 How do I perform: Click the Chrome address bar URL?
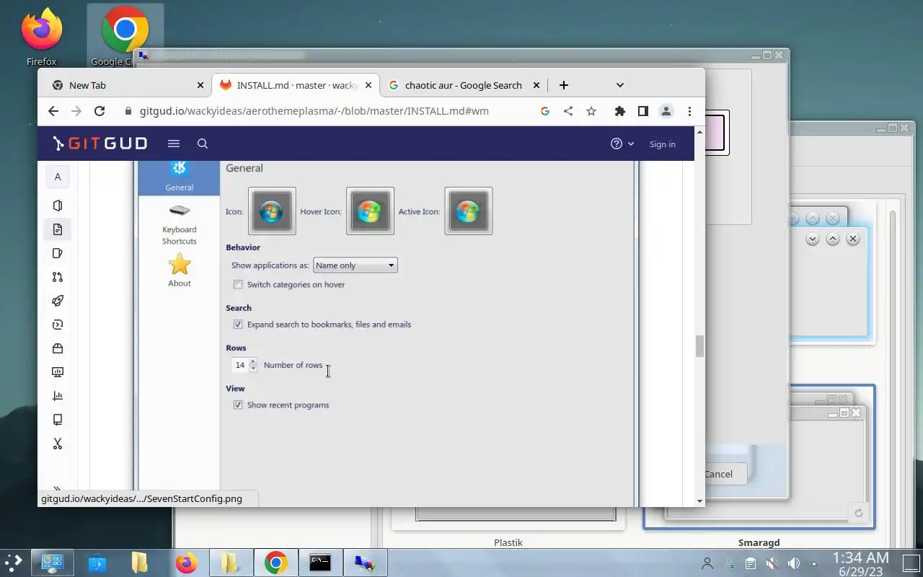314,111
